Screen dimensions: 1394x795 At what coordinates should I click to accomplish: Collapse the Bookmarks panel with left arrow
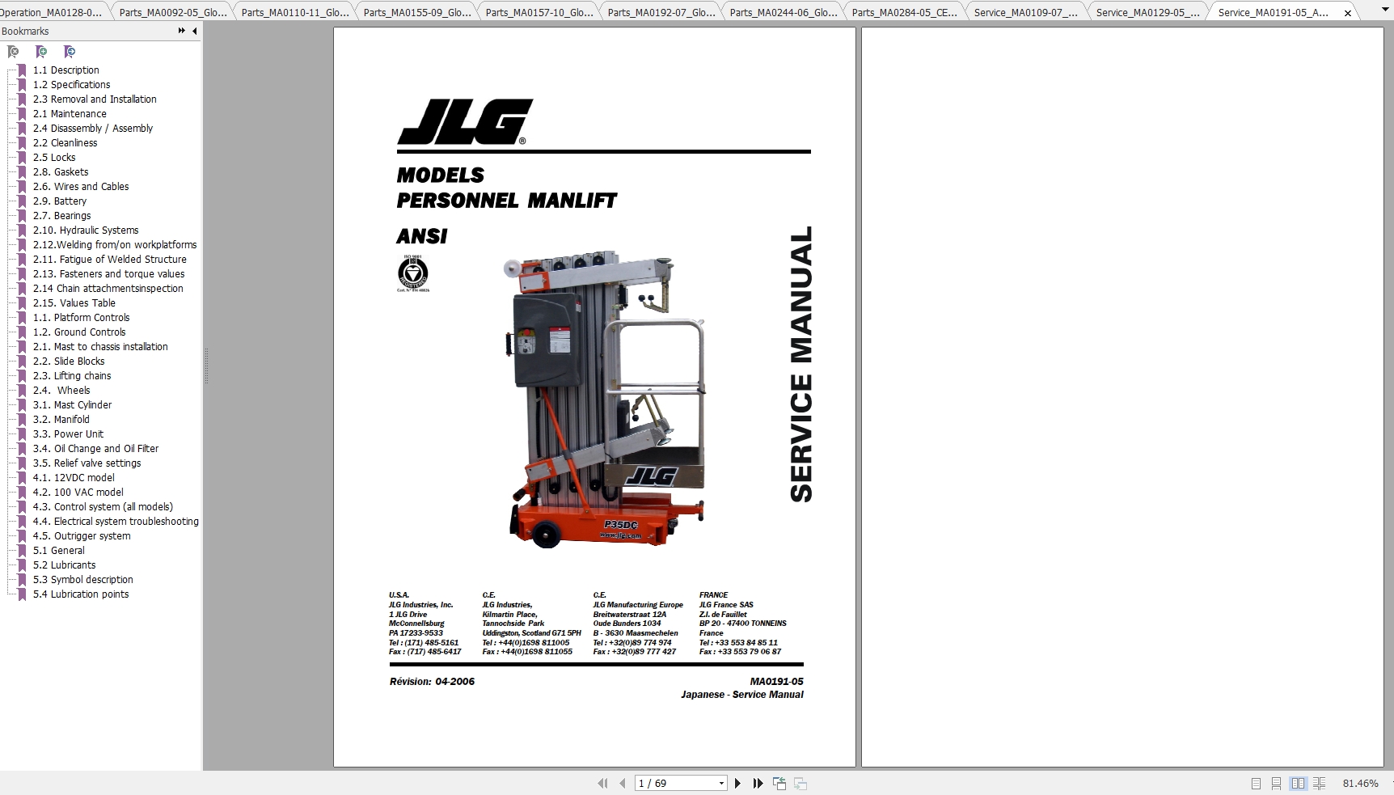[x=194, y=31]
